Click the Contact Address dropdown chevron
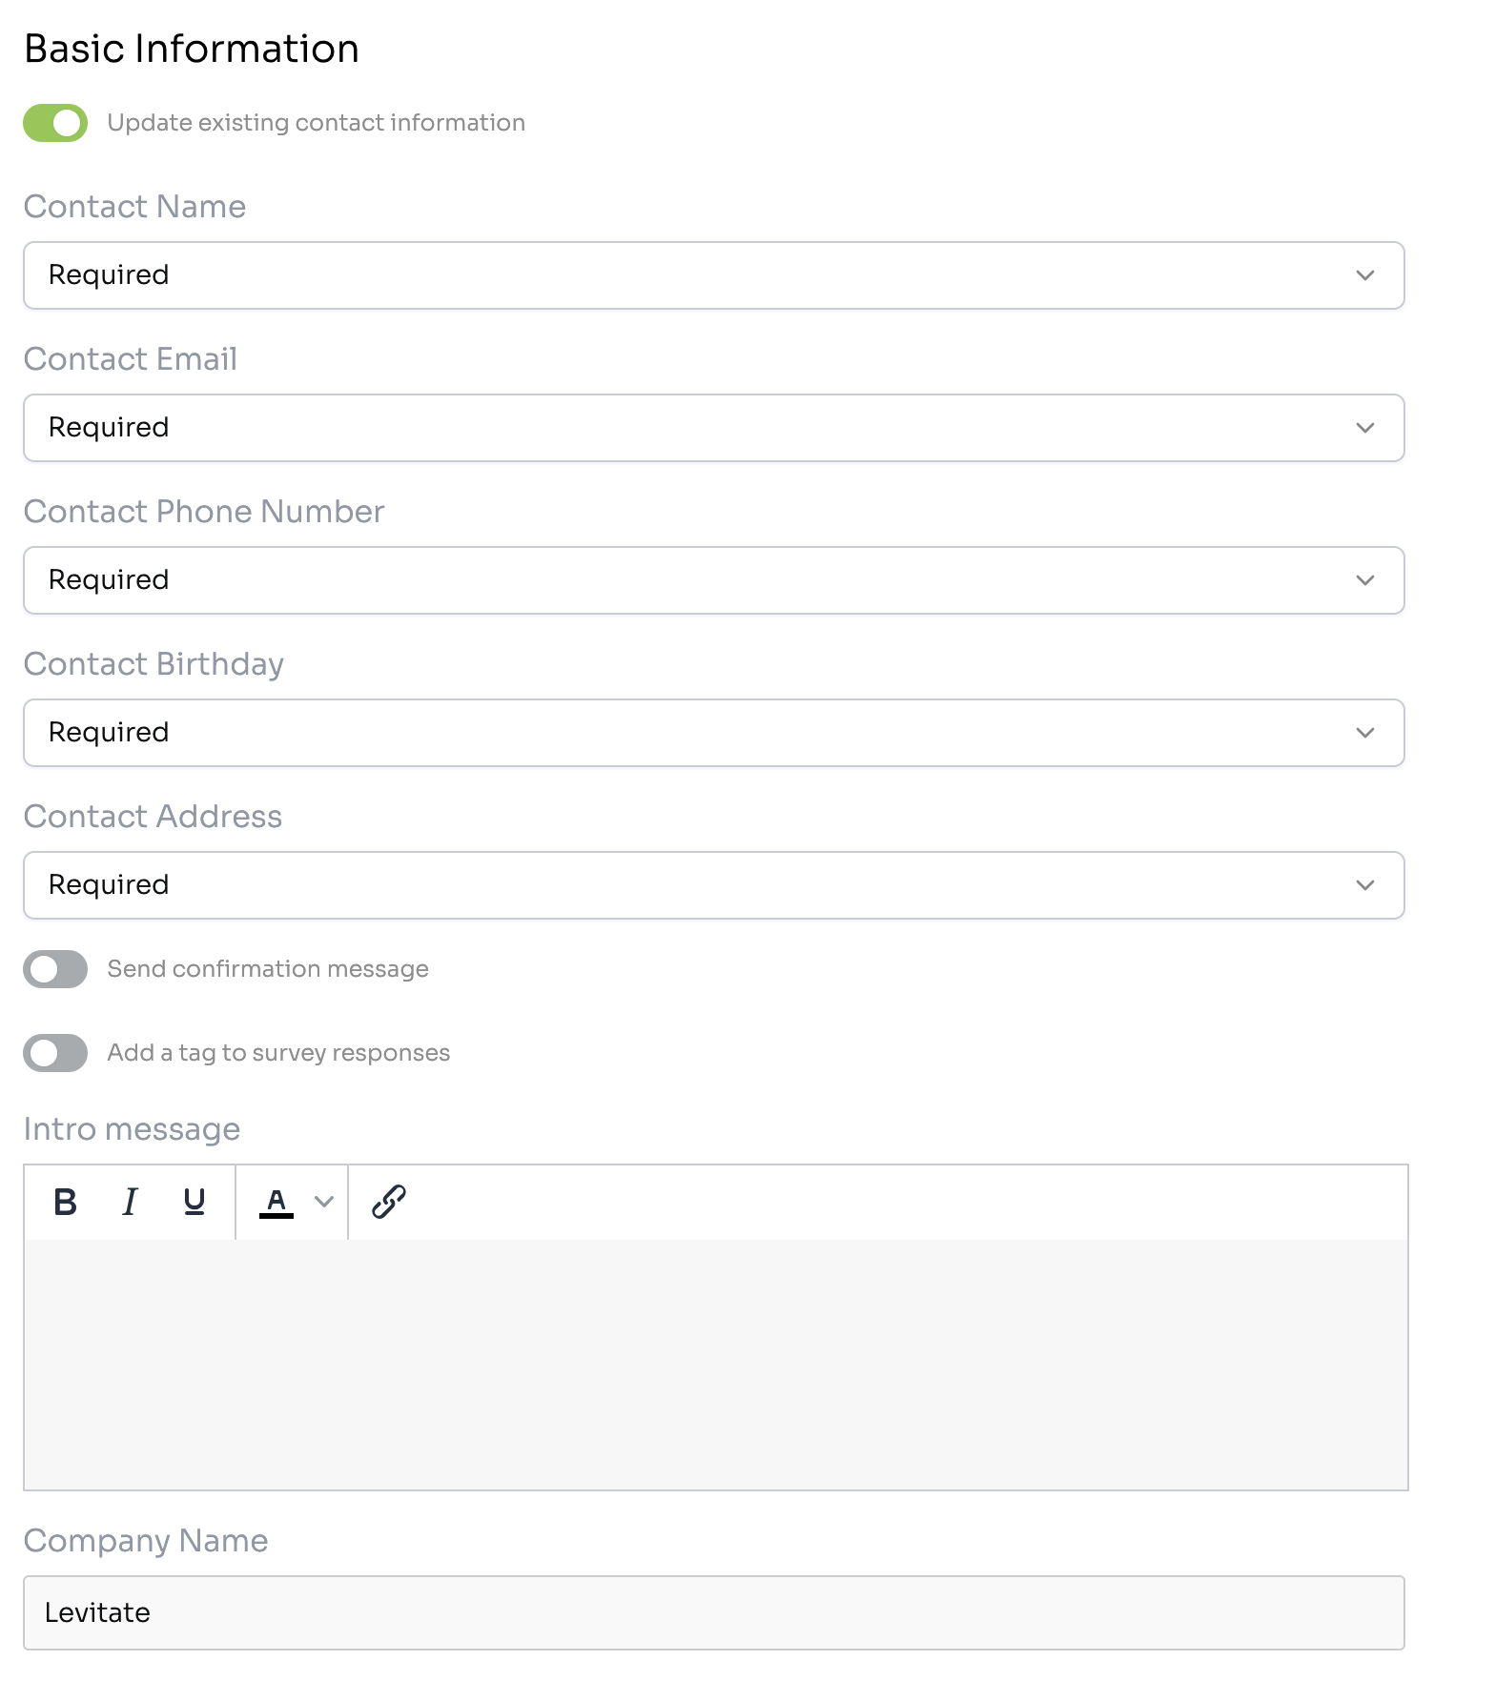Image resolution: width=1495 pixels, height=1681 pixels. pos(1365,885)
